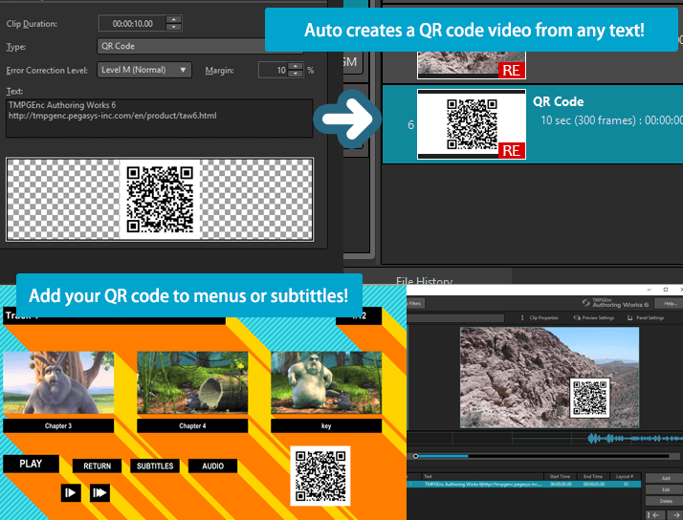Screen dimensions: 683x520
Task: Click the SUBTITLES menu button
Action: 155,466
